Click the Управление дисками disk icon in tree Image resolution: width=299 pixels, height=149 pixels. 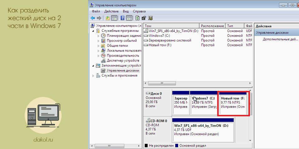coord(103,70)
